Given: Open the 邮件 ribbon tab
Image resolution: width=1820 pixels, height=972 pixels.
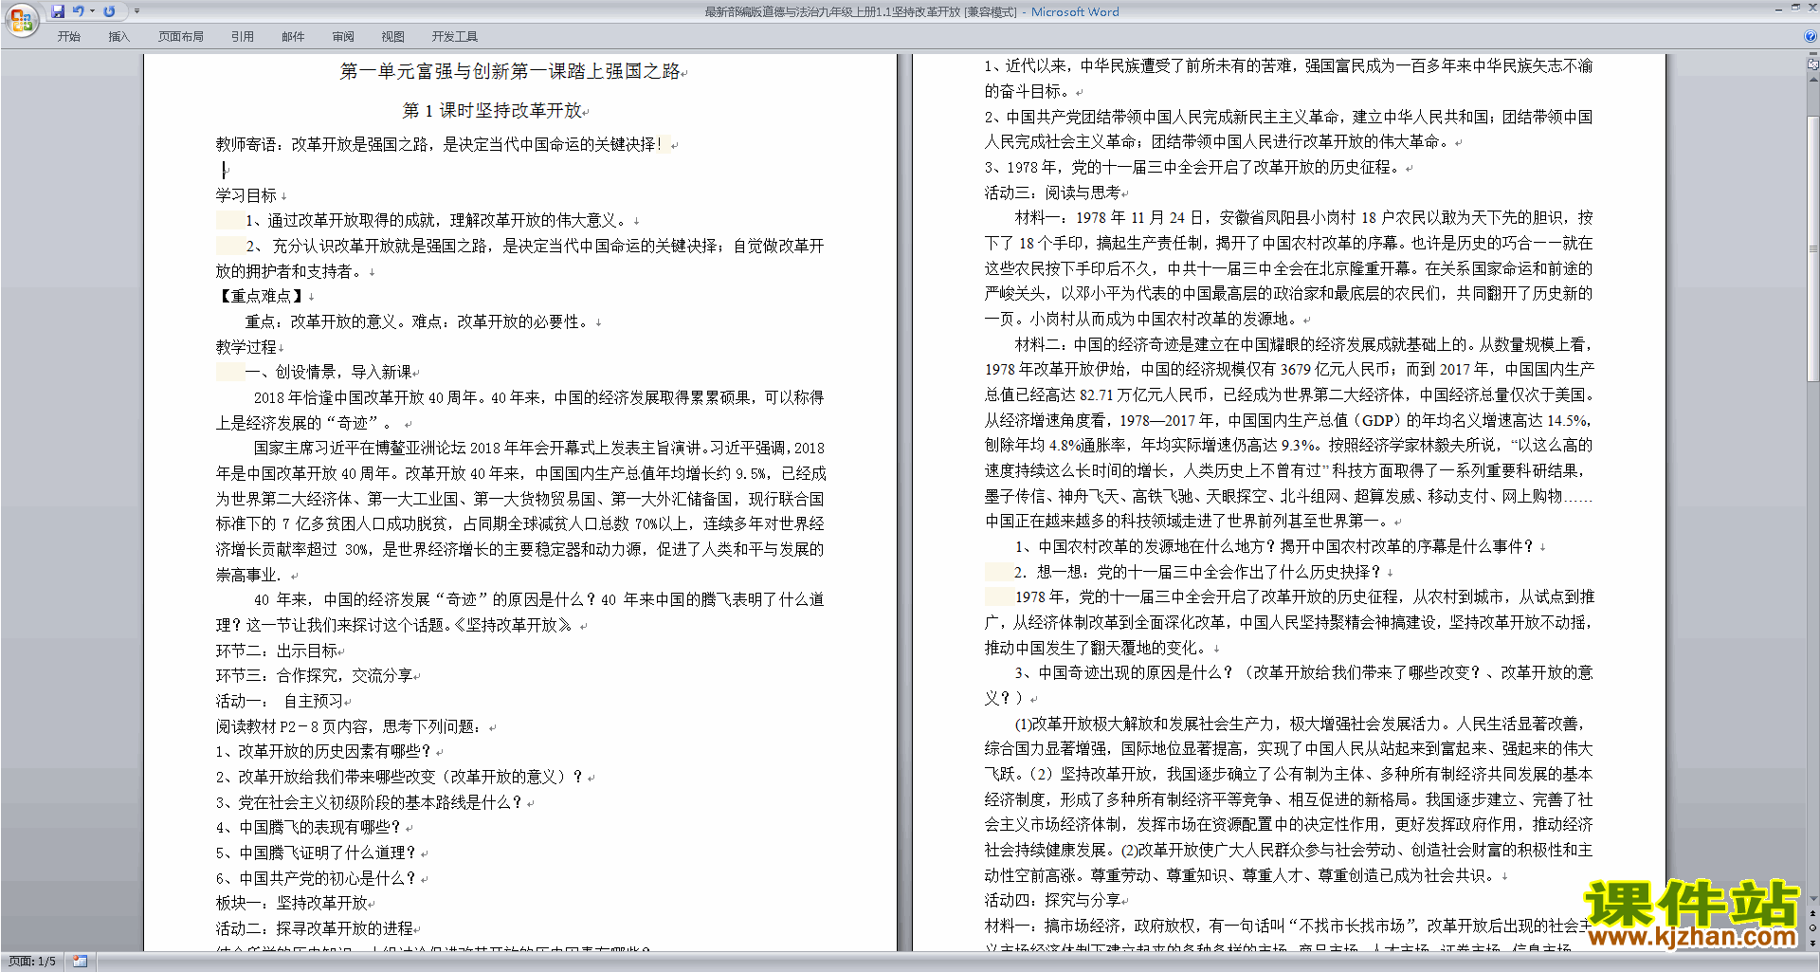Looking at the screenshot, I should point(293,37).
